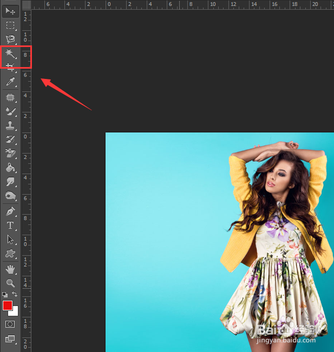The image size is (334, 352).
Task: Select the Patch healing tool
Action: [10, 97]
